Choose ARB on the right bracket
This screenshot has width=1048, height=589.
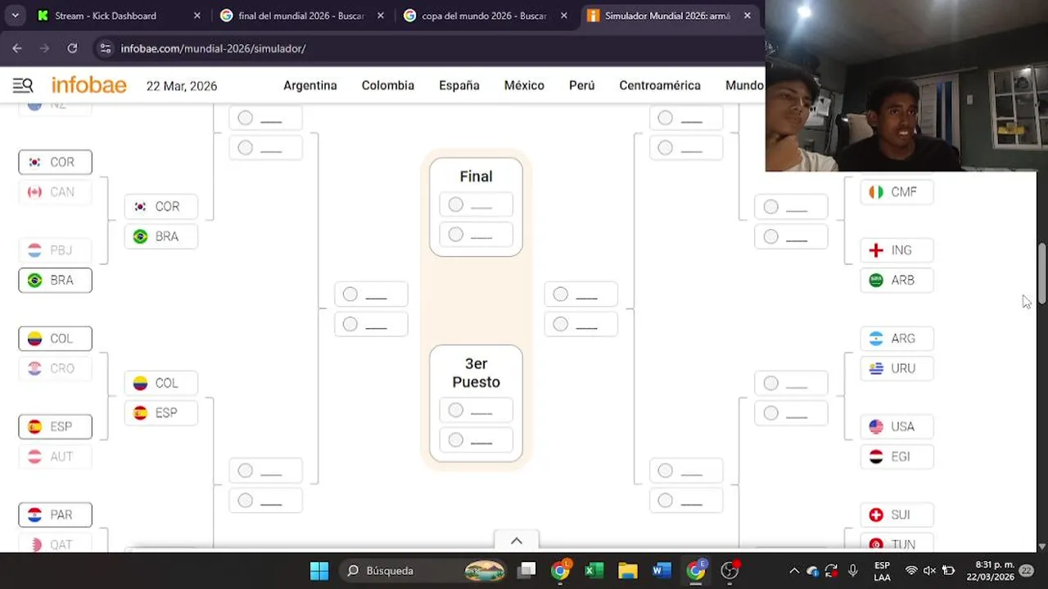[x=897, y=280]
